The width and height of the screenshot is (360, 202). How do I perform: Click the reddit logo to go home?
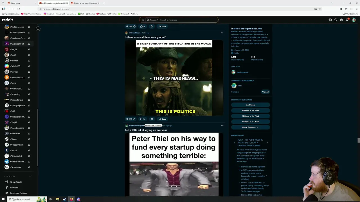click(8, 20)
